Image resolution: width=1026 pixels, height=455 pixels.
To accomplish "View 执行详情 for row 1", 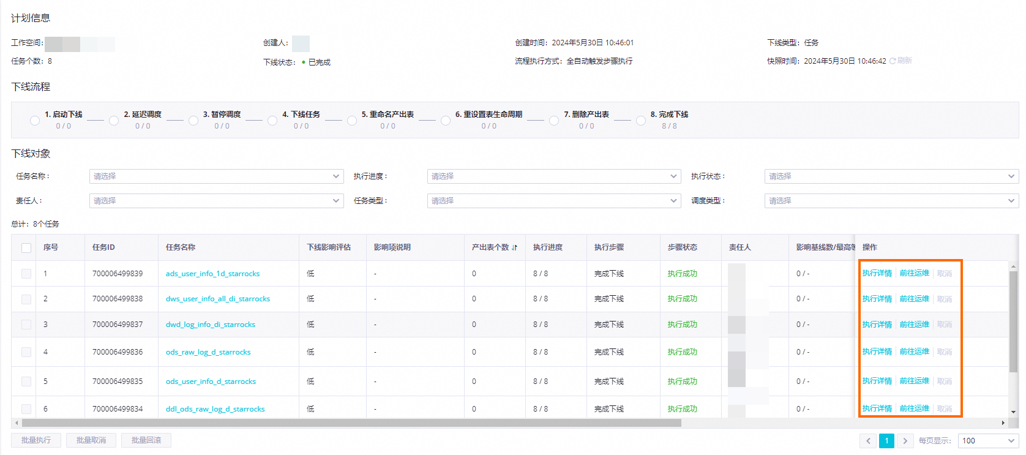I will (877, 273).
